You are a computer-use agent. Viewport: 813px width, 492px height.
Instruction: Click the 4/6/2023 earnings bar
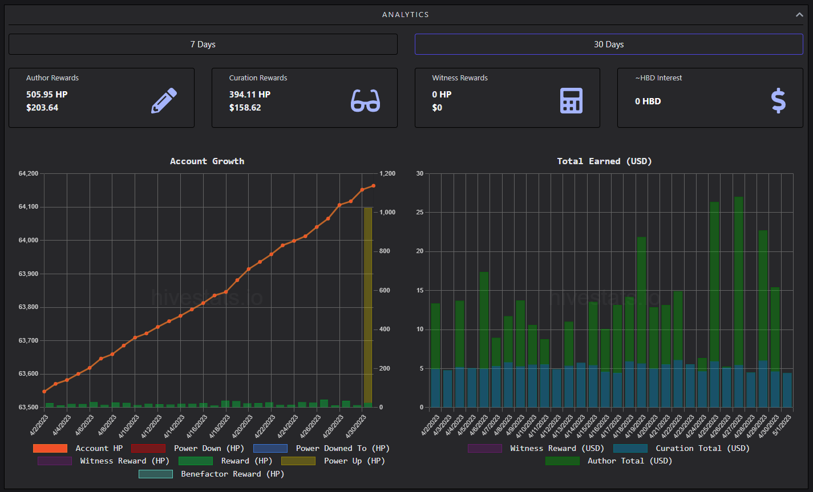pos(484,339)
